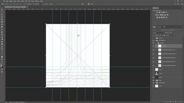
Task: Select the Blur tool
Action: 2,42
